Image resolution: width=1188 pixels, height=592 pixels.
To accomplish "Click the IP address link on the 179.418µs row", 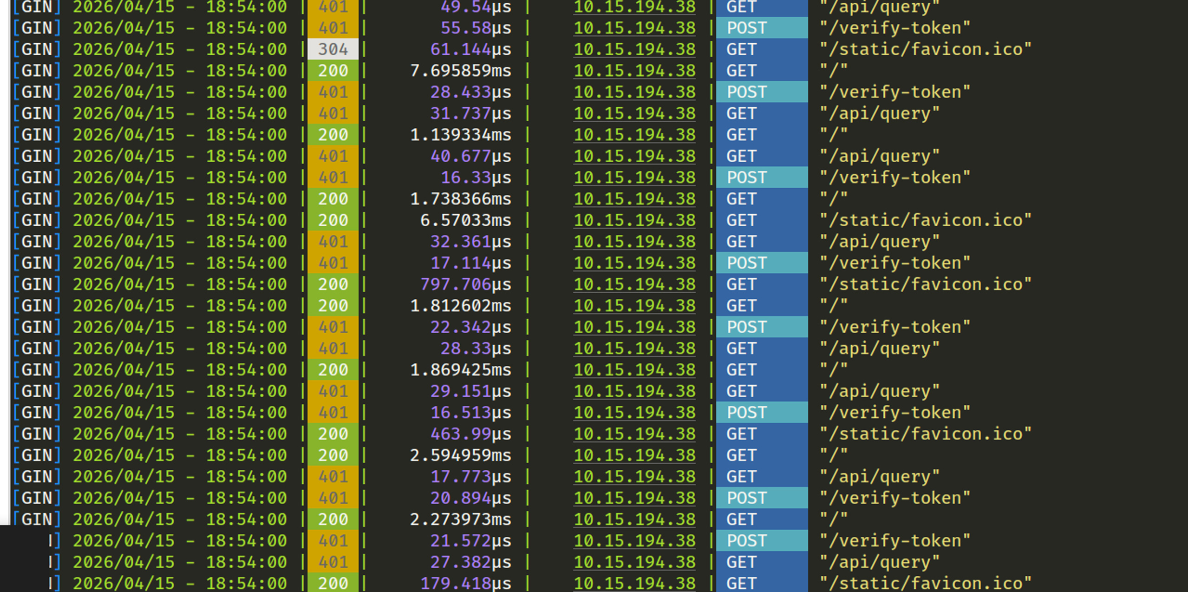I will pyautogui.click(x=634, y=584).
